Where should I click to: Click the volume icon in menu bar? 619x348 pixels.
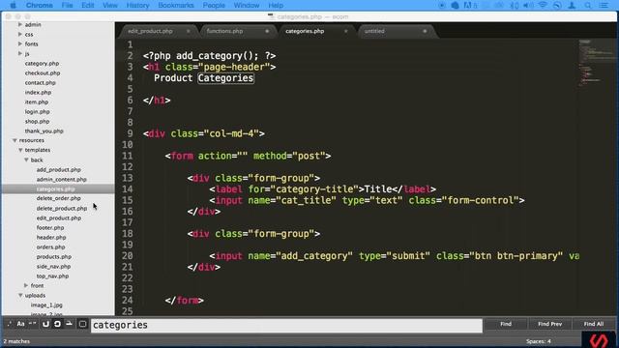(528, 5)
